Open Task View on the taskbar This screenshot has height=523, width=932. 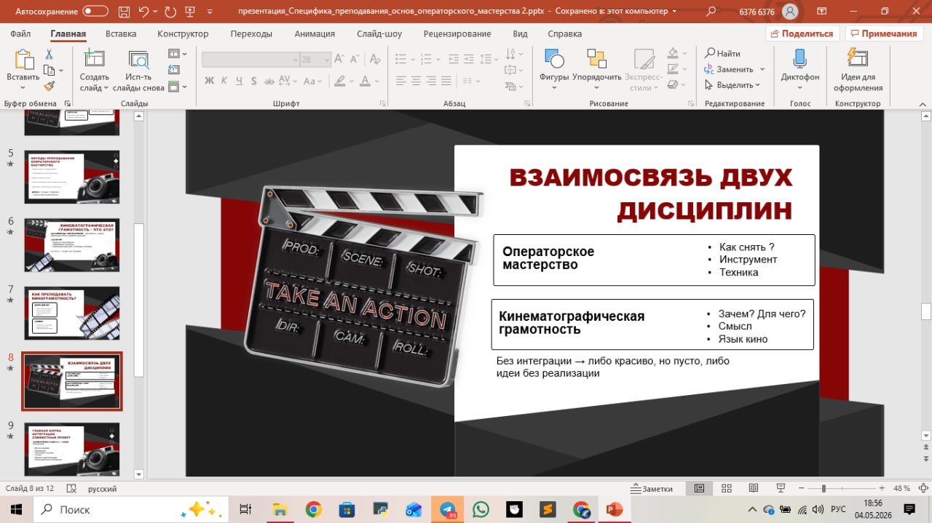click(245, 509)
